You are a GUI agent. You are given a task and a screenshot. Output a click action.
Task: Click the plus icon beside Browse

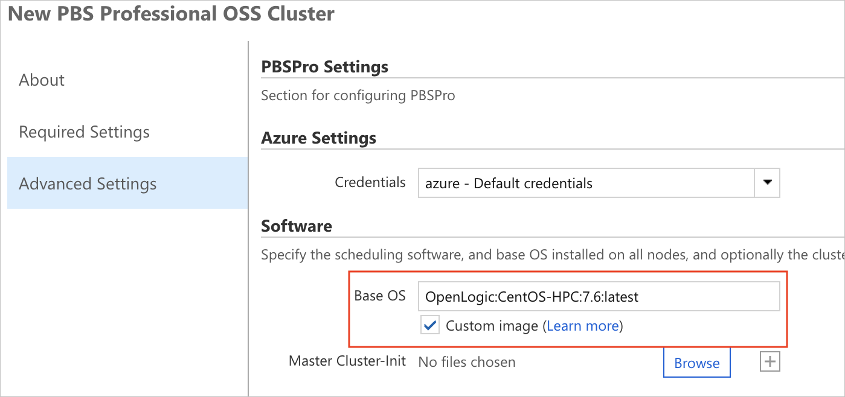coord(770,362)
